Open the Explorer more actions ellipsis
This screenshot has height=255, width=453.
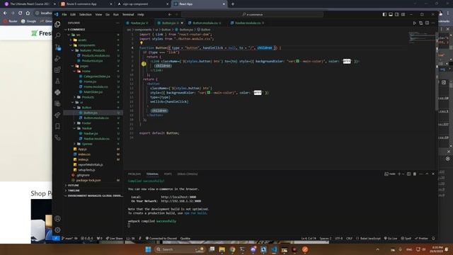coord(117,23)
